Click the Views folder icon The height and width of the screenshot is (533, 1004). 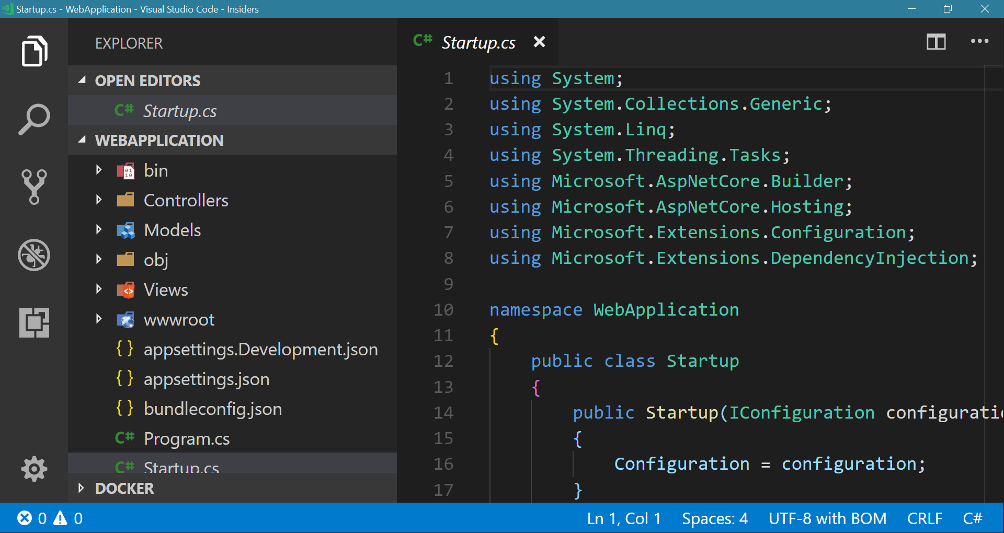[125, 289]
